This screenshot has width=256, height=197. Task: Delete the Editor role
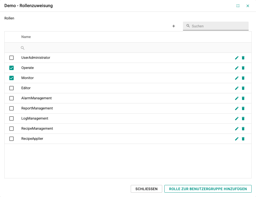point(243,88)
